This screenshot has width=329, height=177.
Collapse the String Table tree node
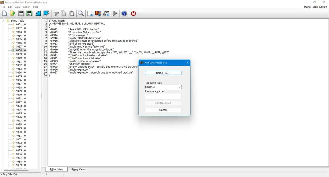point(3,20)
